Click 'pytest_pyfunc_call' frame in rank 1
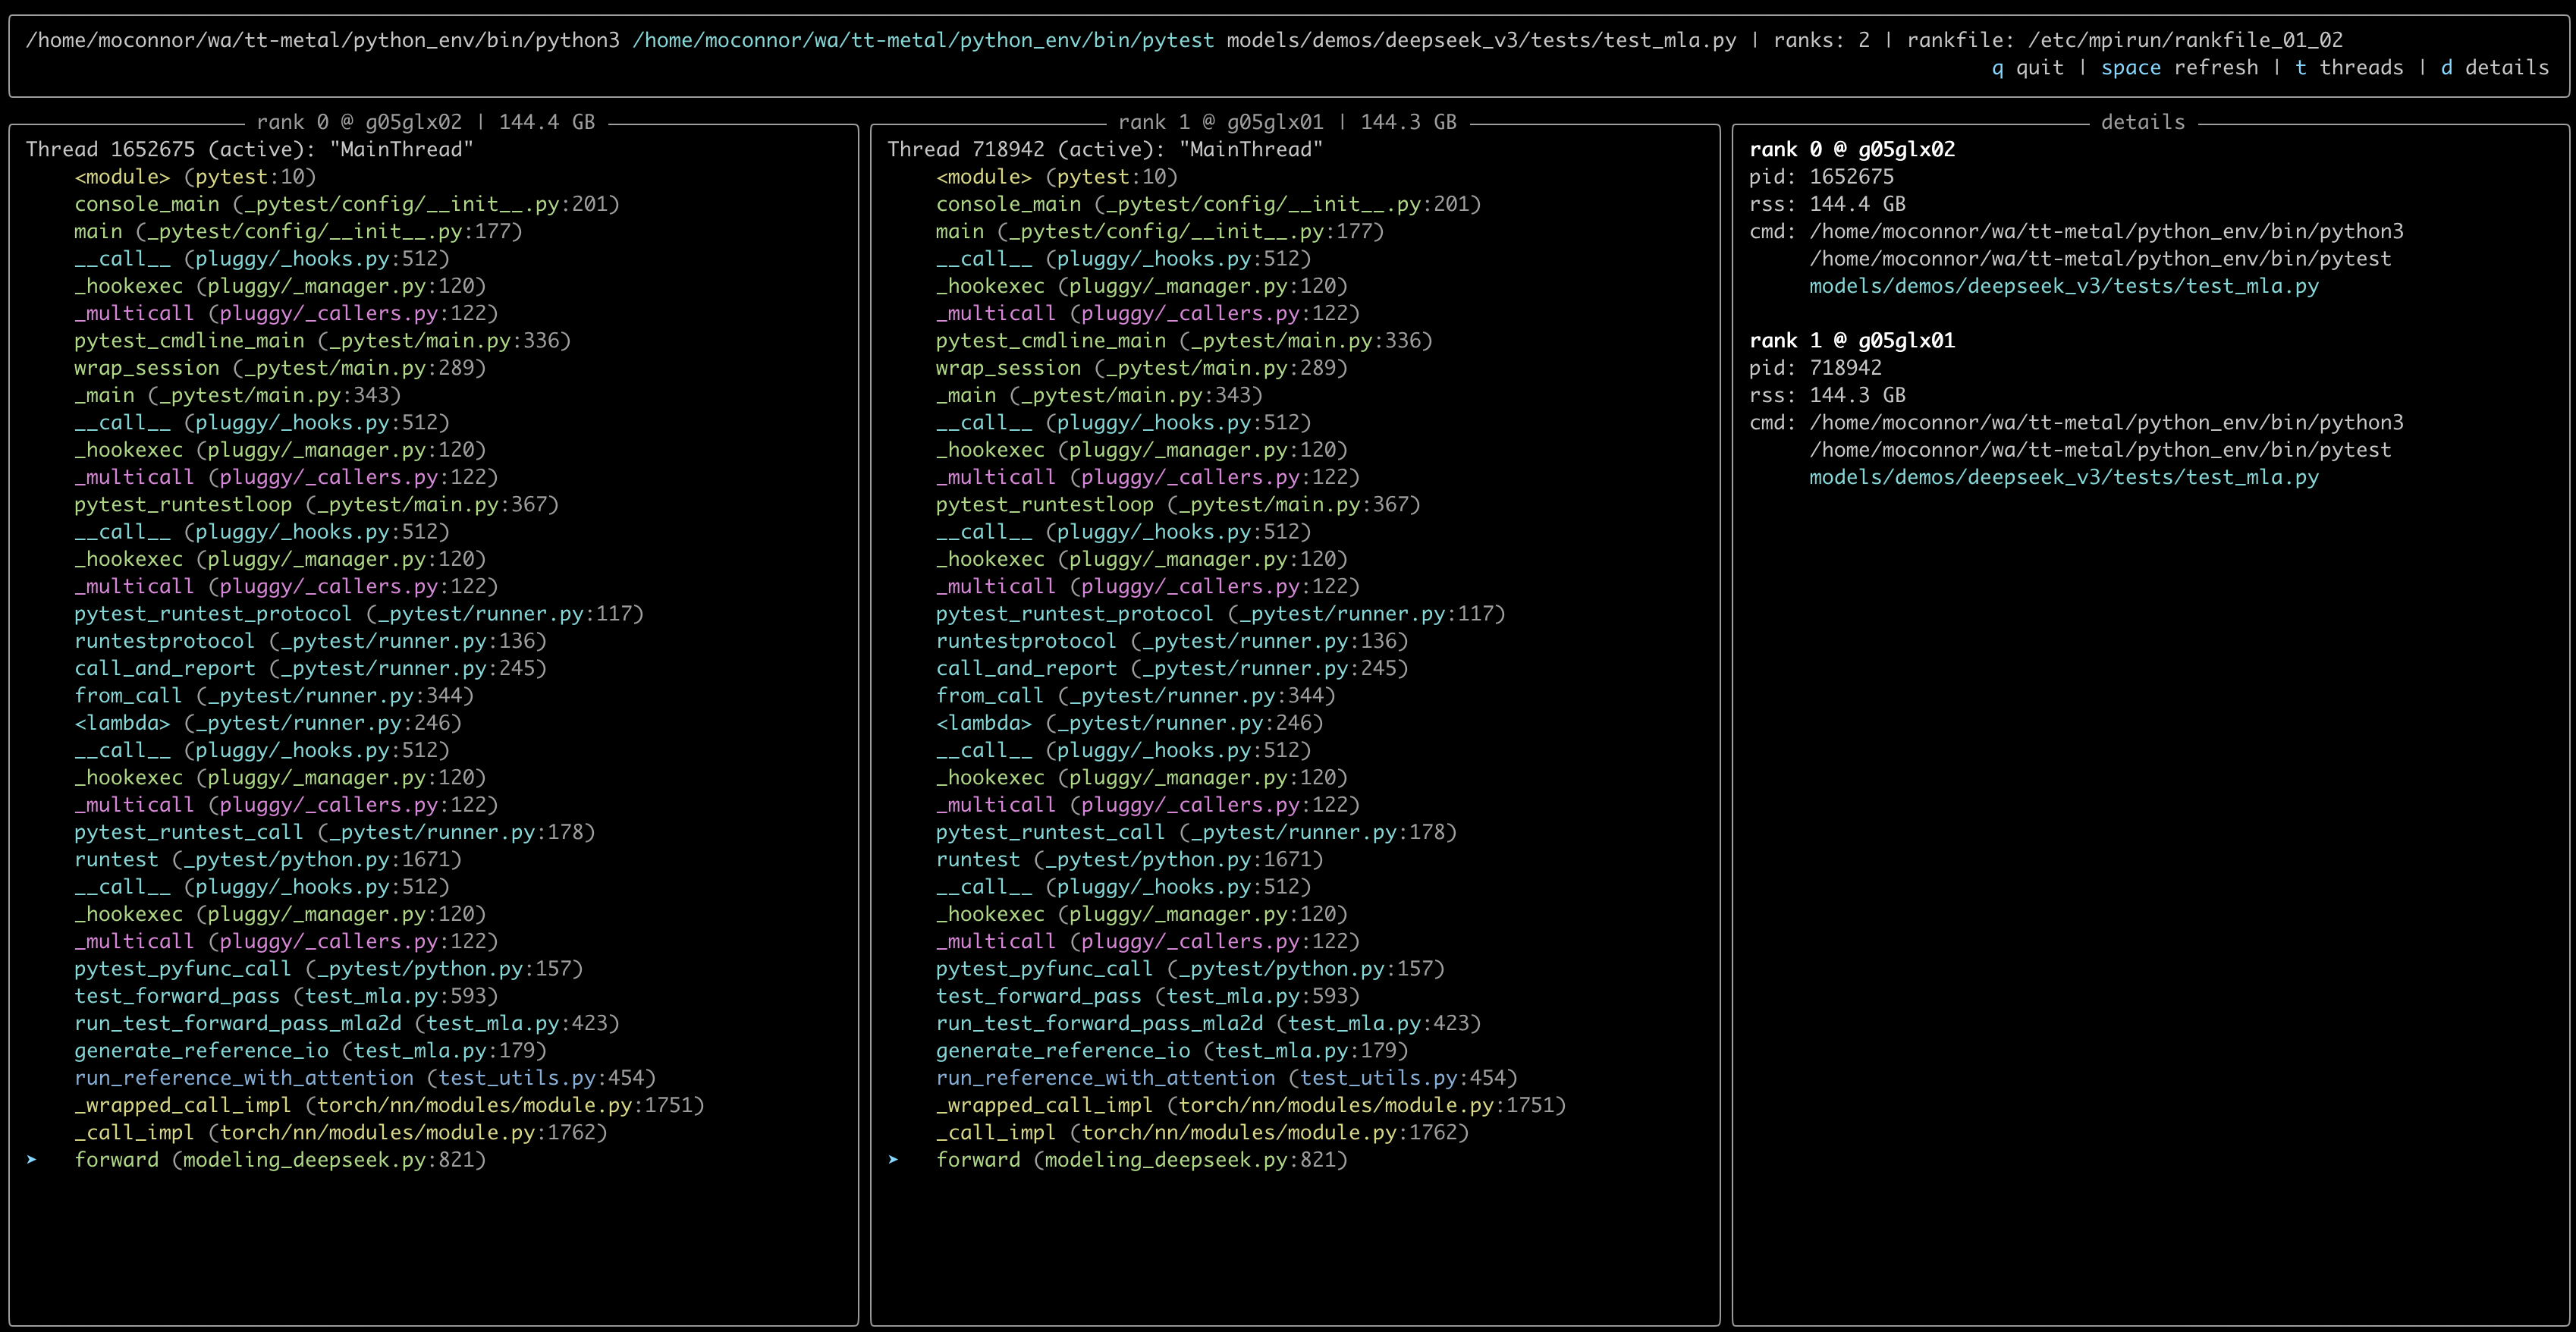Image resolution: width=2576 pixels, height=1332 pixels. (x=1190, y=969)
